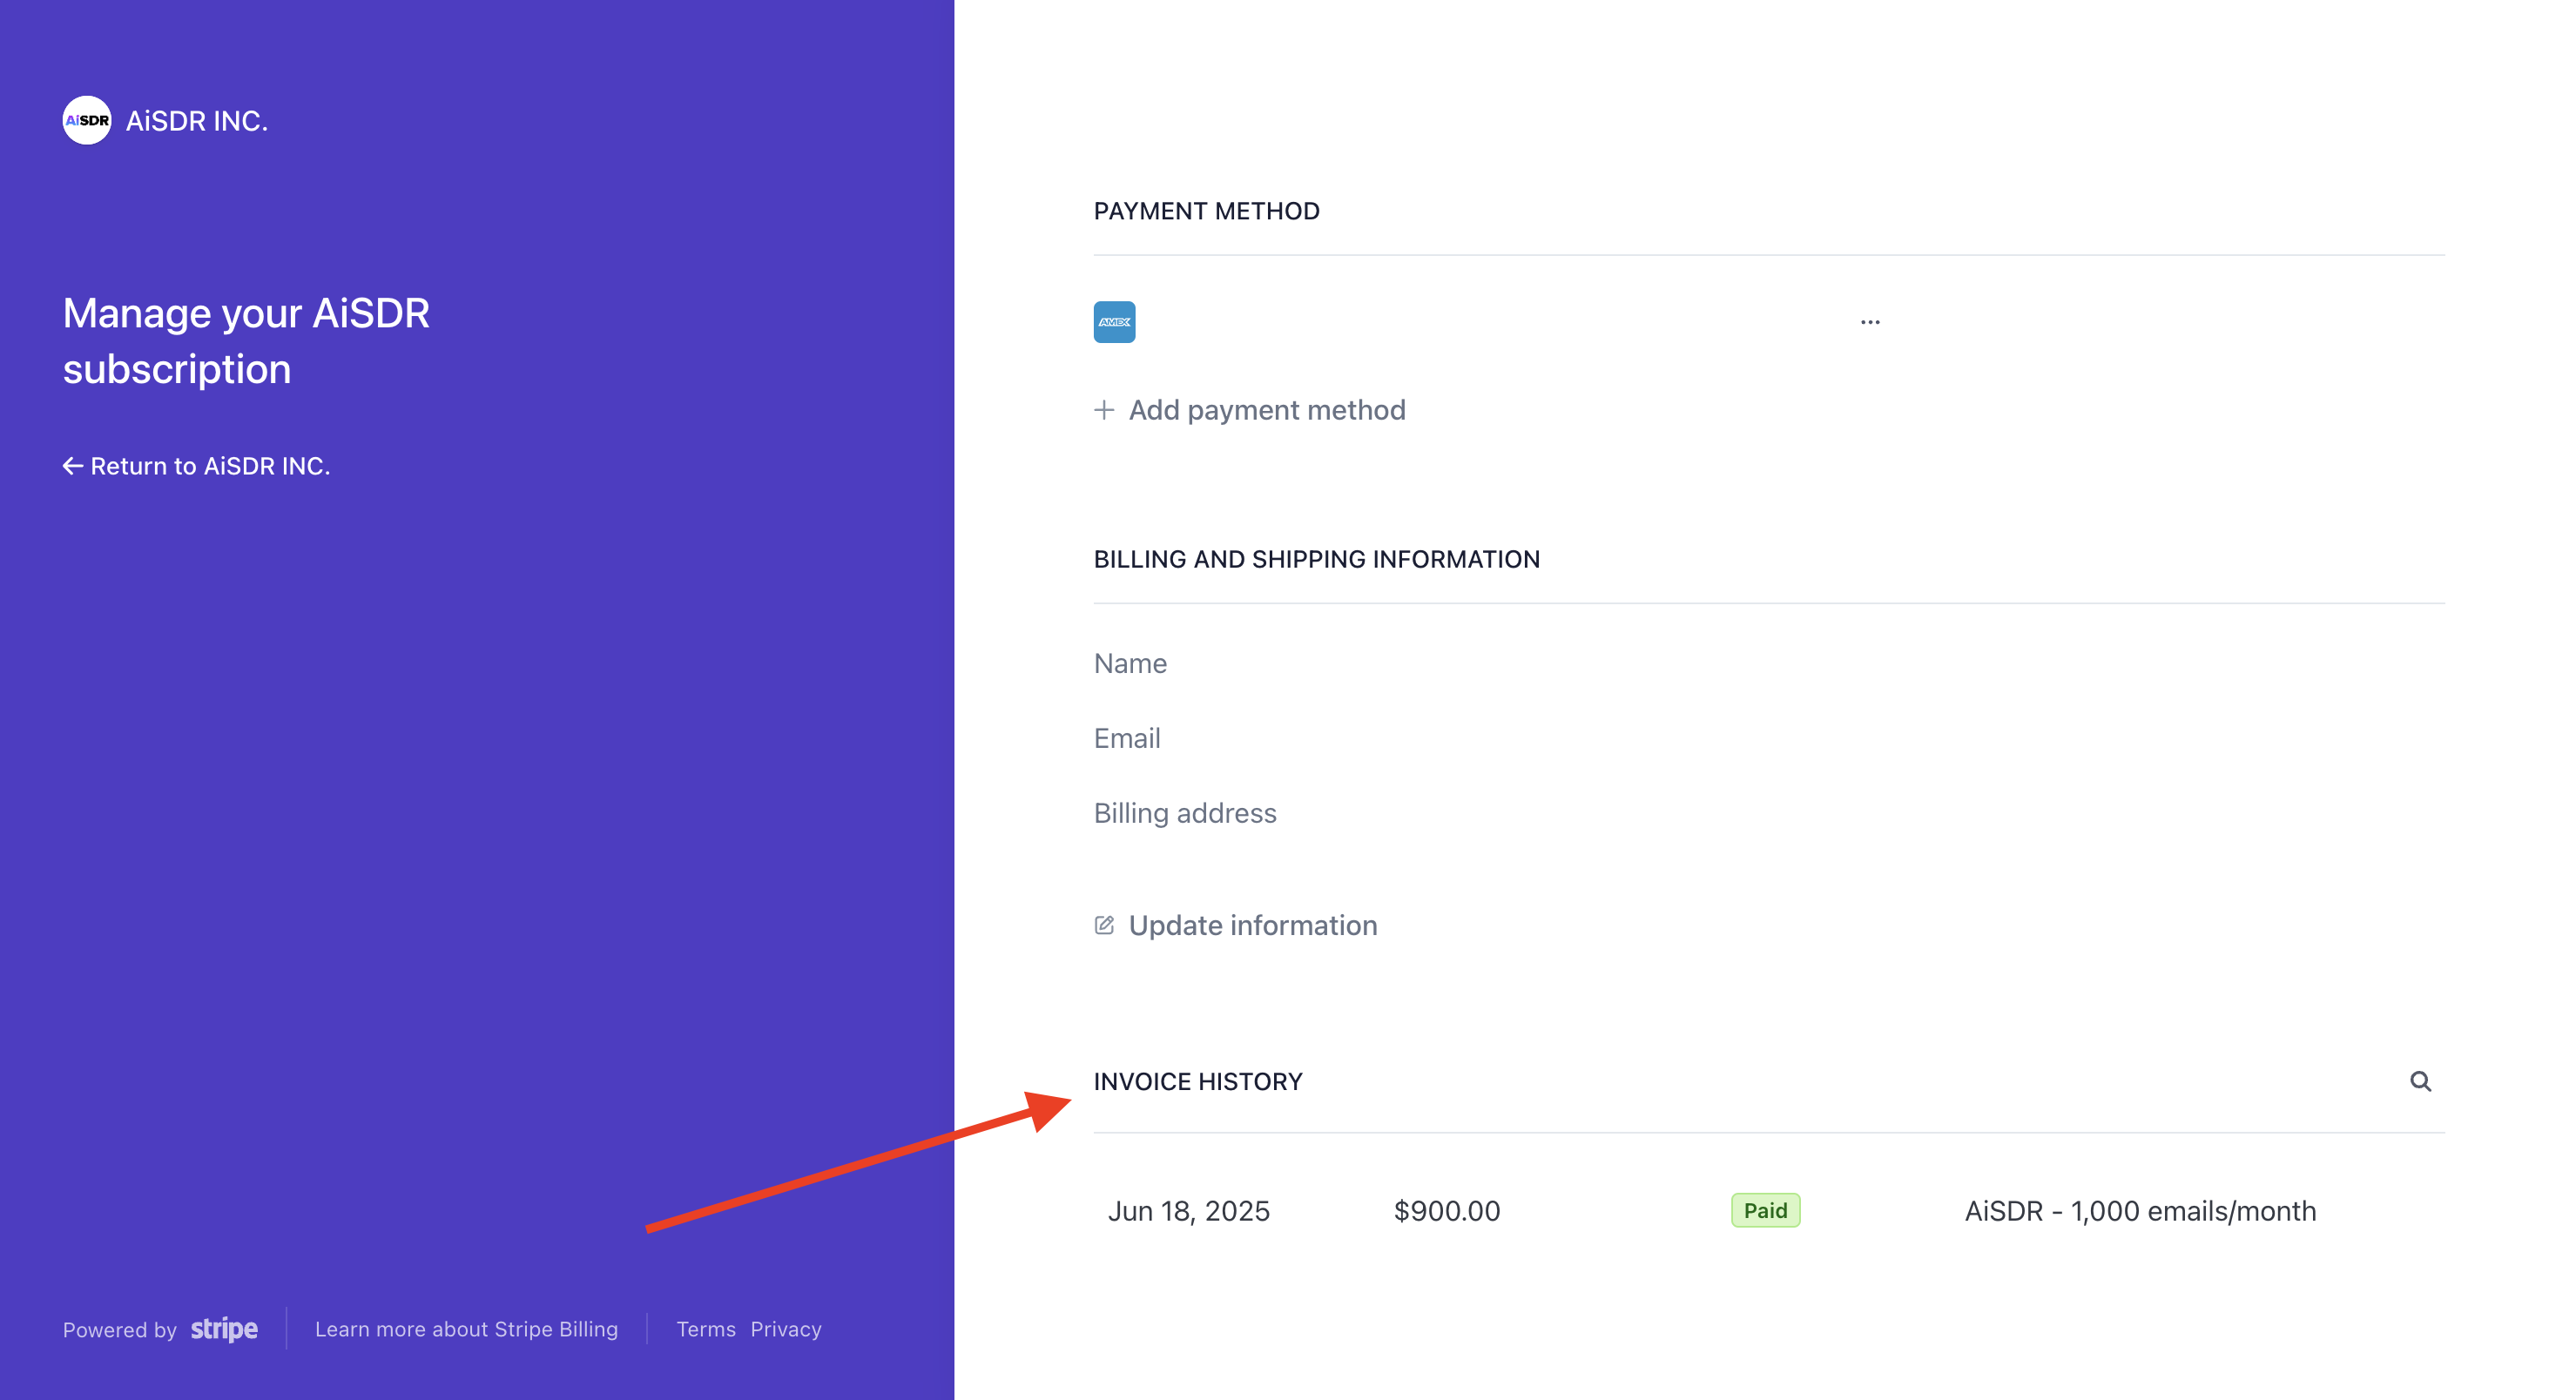The image size is (2576, 1400).
Task: Click Billing and Shipping Information heading
Action: [1317, 559]
